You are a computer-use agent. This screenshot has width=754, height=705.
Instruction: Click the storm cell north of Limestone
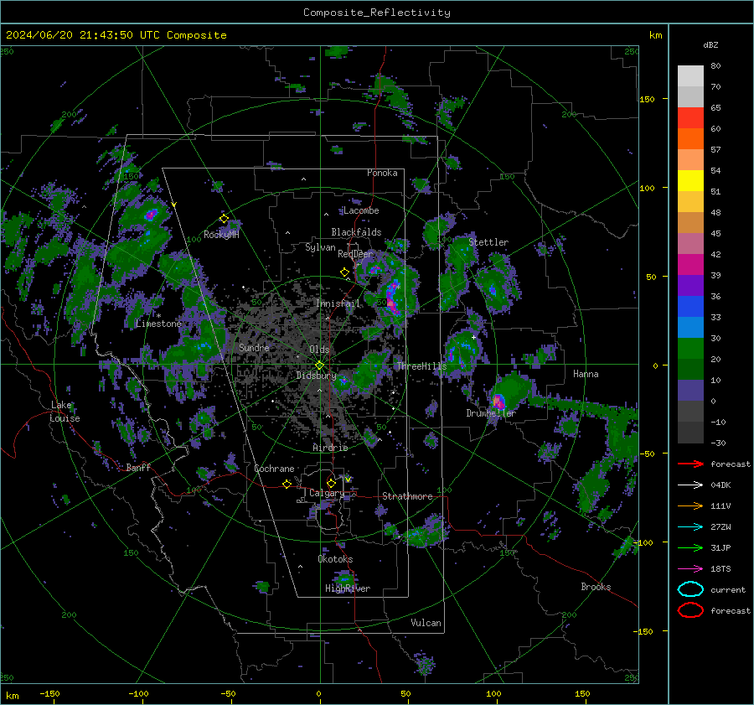tap(151, 215)
